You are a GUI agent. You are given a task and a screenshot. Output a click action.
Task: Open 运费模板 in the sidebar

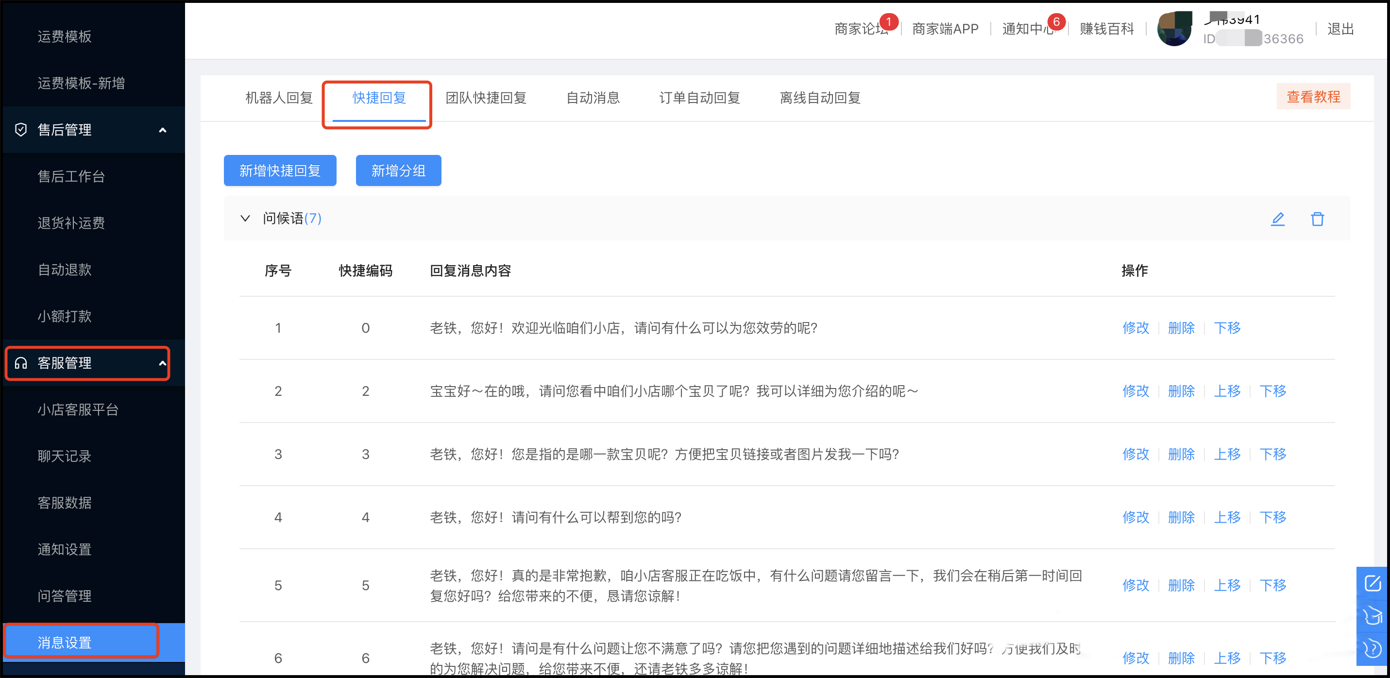point(64,36)
